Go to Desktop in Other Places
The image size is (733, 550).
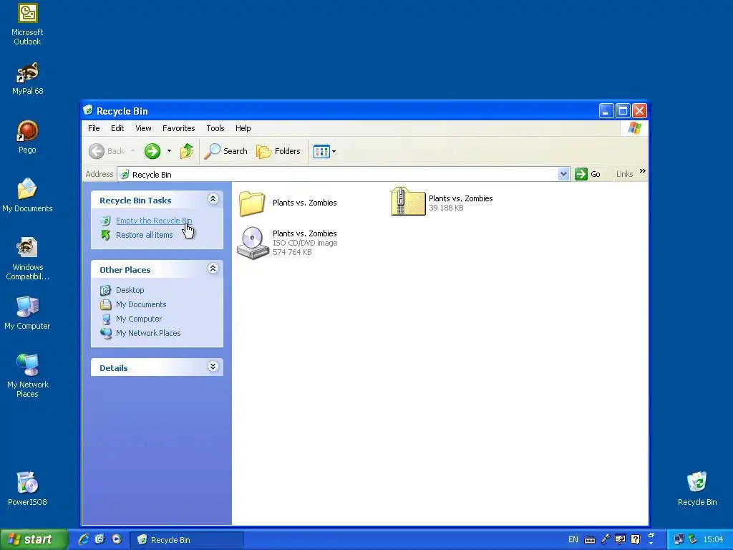pos(130,290)
